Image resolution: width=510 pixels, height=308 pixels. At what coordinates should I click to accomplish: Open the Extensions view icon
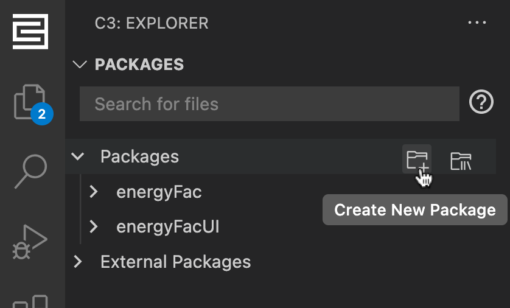[x=30, y=301]
